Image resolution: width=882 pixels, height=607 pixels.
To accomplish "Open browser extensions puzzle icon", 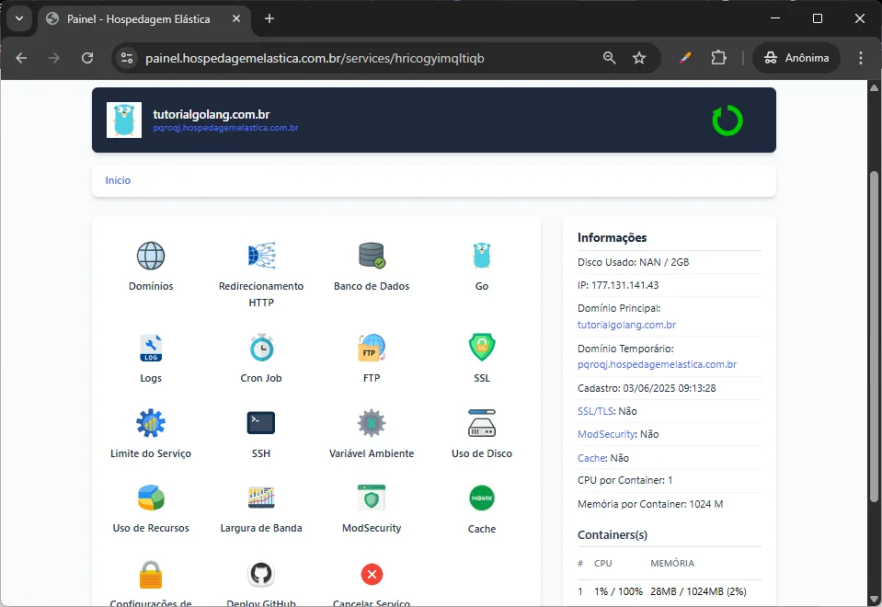I will 718,58.
